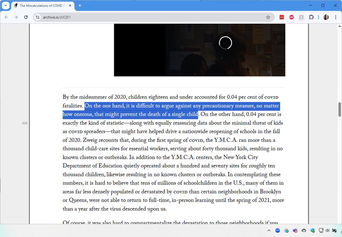Open network connection tray icon
Image resolution: width=342 pixels, height=237 pixels.
click(321, 230)
